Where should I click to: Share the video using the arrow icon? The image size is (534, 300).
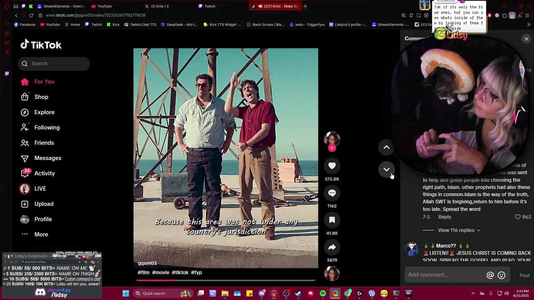[x=332, y=247]
